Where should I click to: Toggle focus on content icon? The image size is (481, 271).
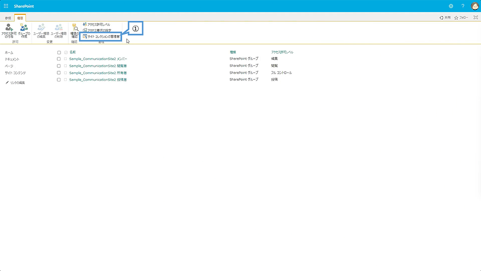click(x=476, y=17)
